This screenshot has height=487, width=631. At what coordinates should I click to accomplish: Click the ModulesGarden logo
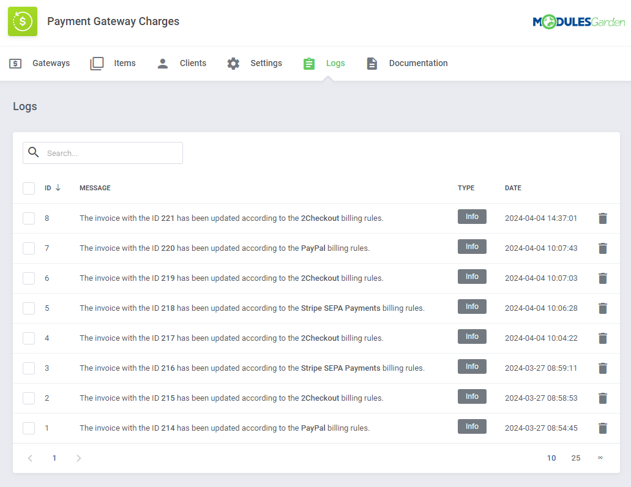pyautogui.click(x=578, y=20)
